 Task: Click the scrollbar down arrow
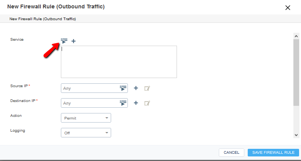(x=296, y=135)
